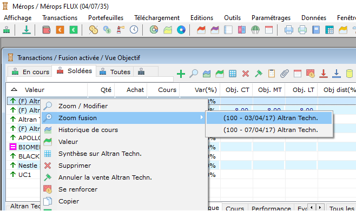Click the green area chart icon in transactions toolbar

pos(220,74)
